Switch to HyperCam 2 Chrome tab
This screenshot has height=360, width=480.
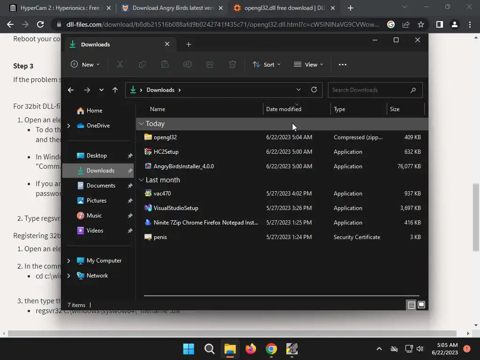tap(60, 8)
